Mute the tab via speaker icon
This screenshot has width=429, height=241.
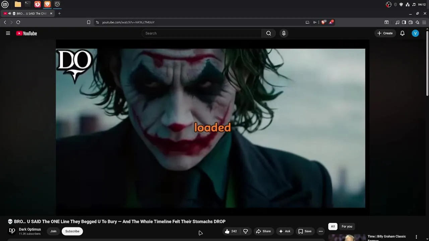(x=10, y=13)
